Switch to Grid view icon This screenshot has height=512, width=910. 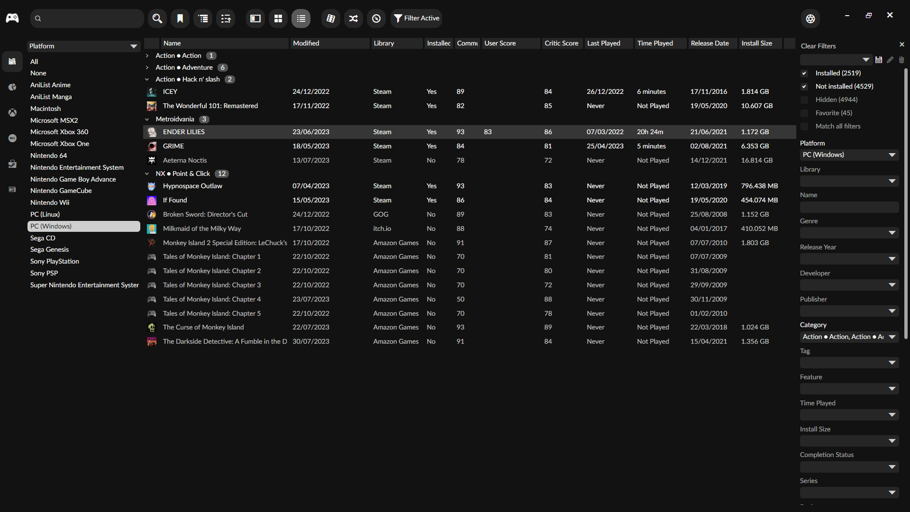tap(278, 18)
